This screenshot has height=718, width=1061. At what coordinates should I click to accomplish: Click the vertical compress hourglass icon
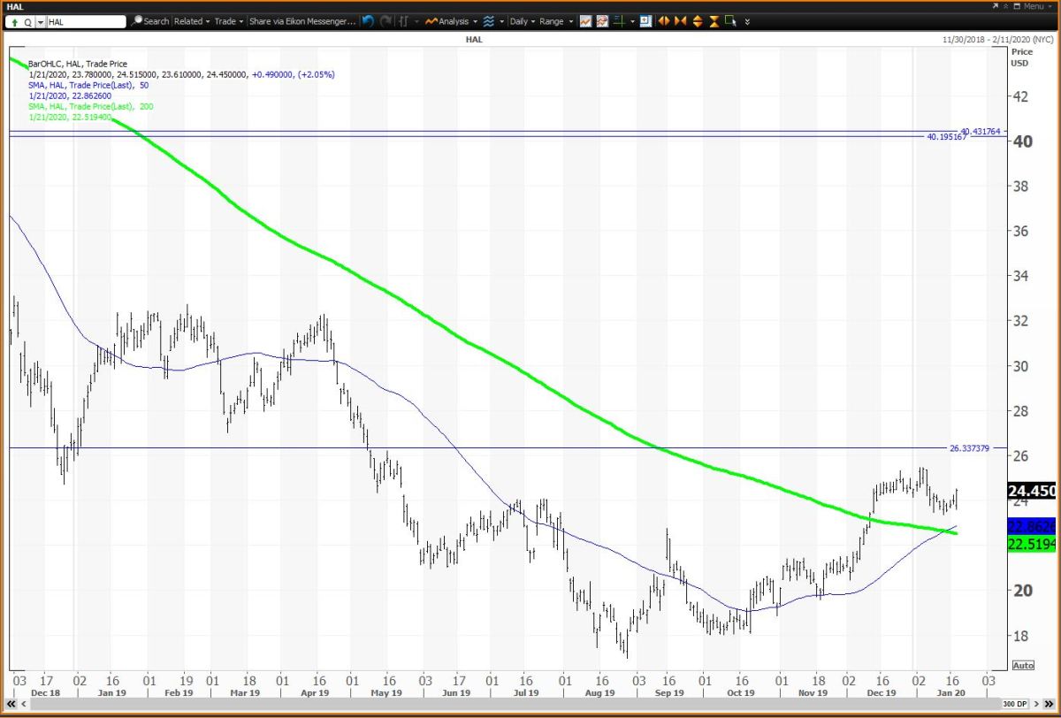tap(714, 21)
